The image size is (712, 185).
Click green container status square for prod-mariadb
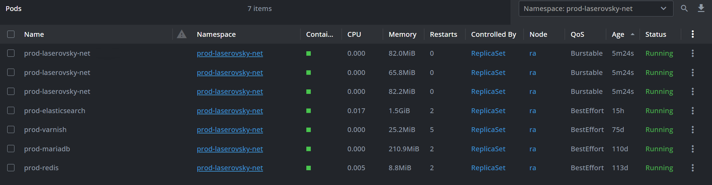[308, 149]
